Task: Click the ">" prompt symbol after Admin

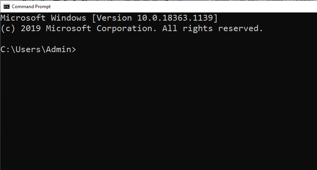Action: (74, 50)
